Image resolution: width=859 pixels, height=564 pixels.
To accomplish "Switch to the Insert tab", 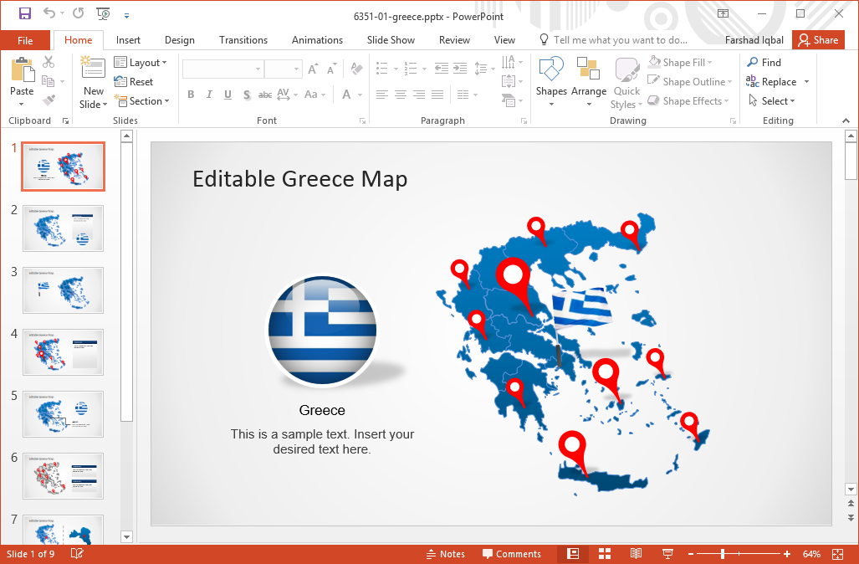I will coord(128,40).
